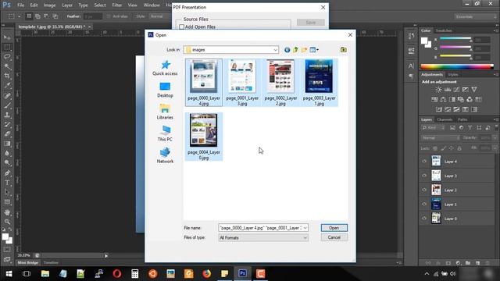Image resolution: width=500 pixels, height=281 pixels.
Task: Go back to last folder in Open dialog
Action: [x=287, y=50]
